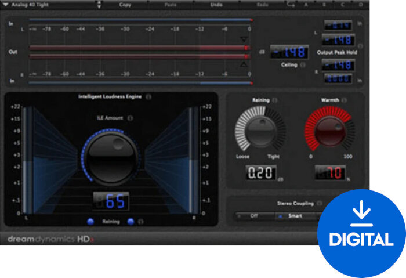Click the Reining value display showing 0.20

[x=261, y=173]
